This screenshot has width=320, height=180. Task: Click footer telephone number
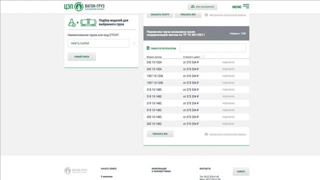tap(209, 176)
